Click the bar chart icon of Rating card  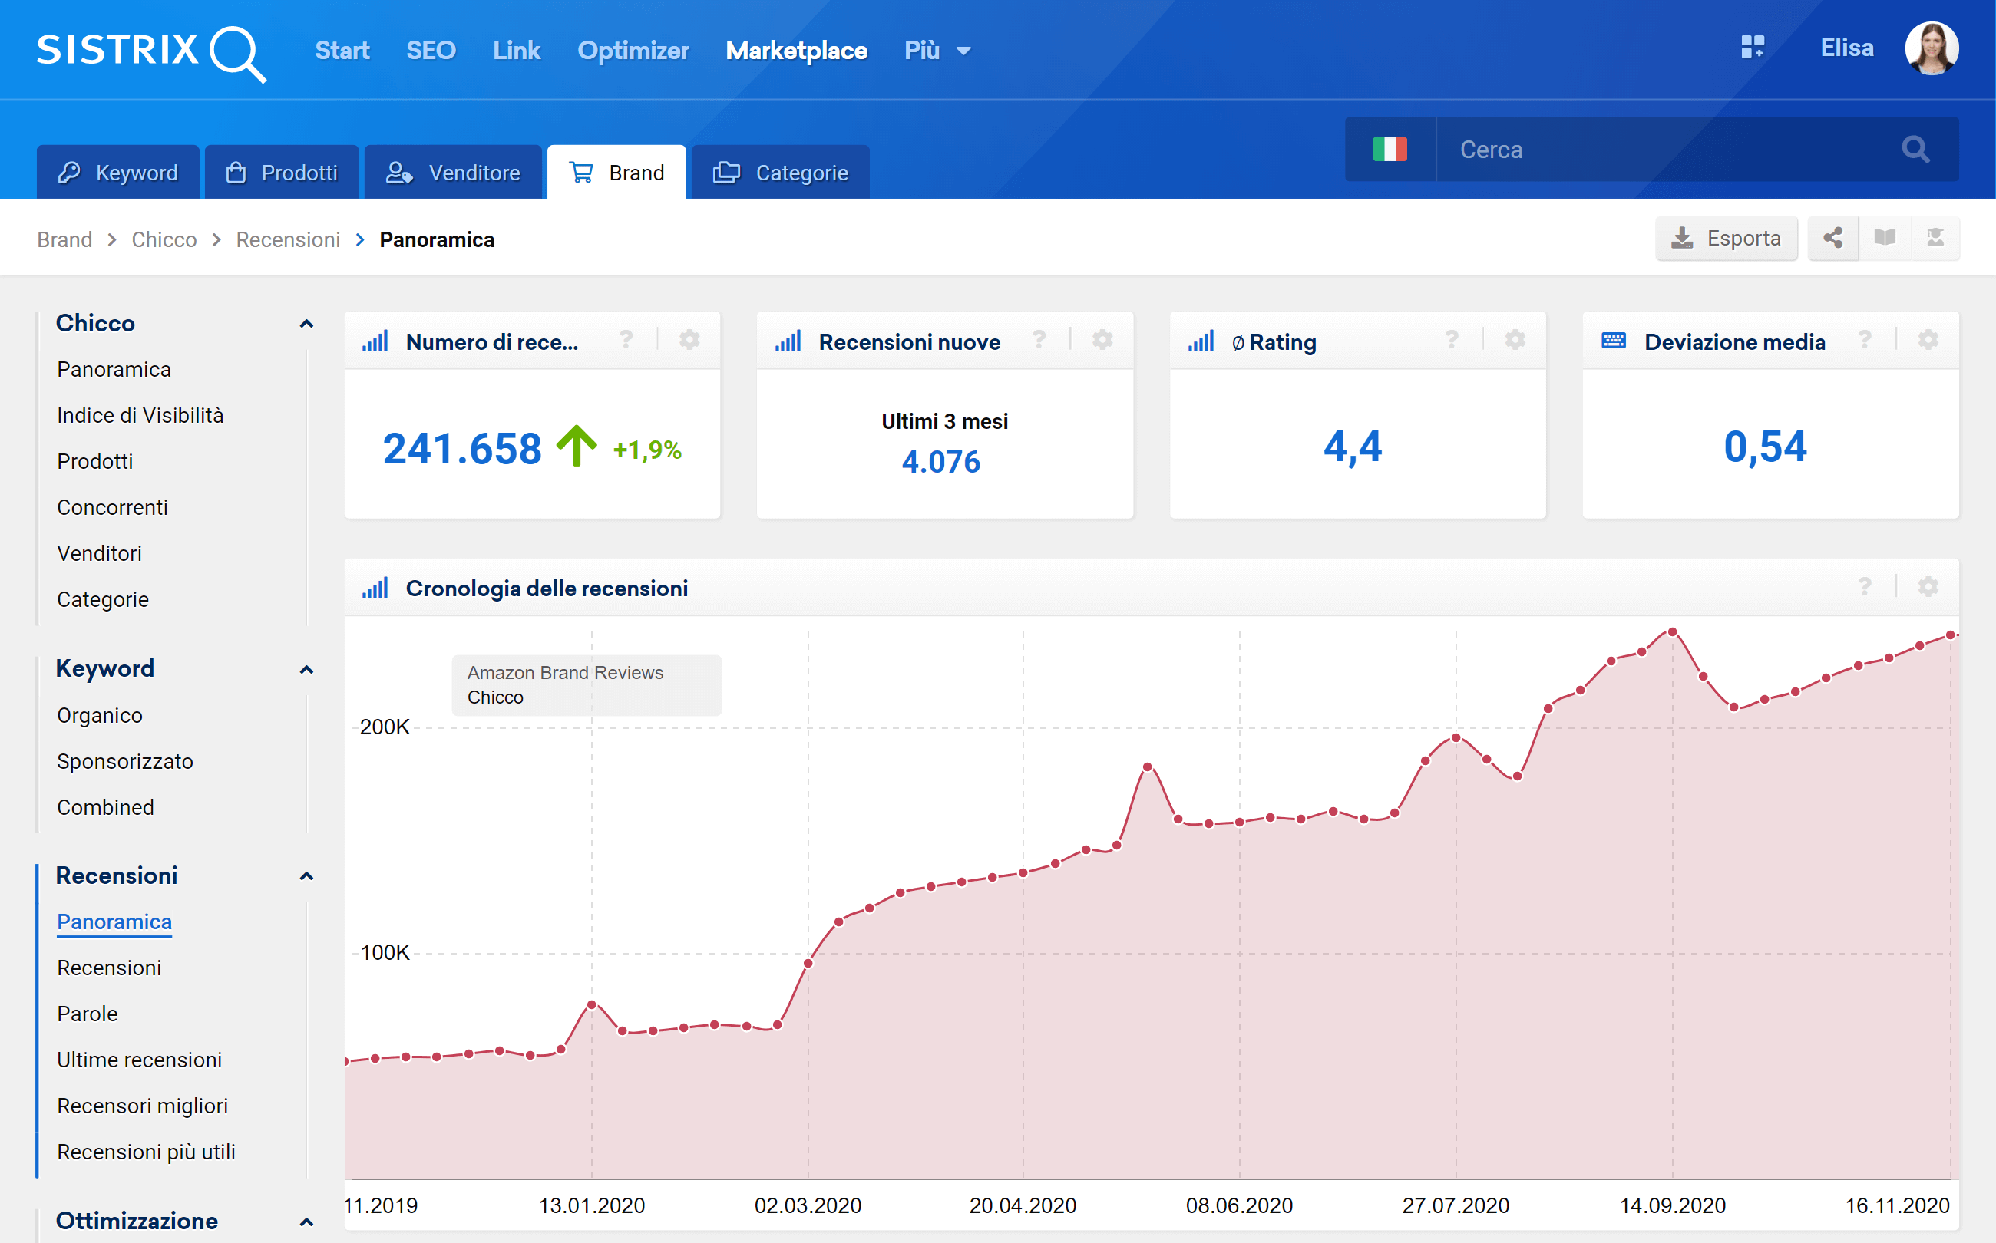[x=1201, y=341]
